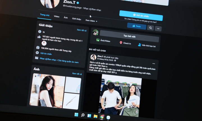Screen dimensions: 202x121
Task: Open Zion.T avatar on pinned post
Action: [93, 57]
